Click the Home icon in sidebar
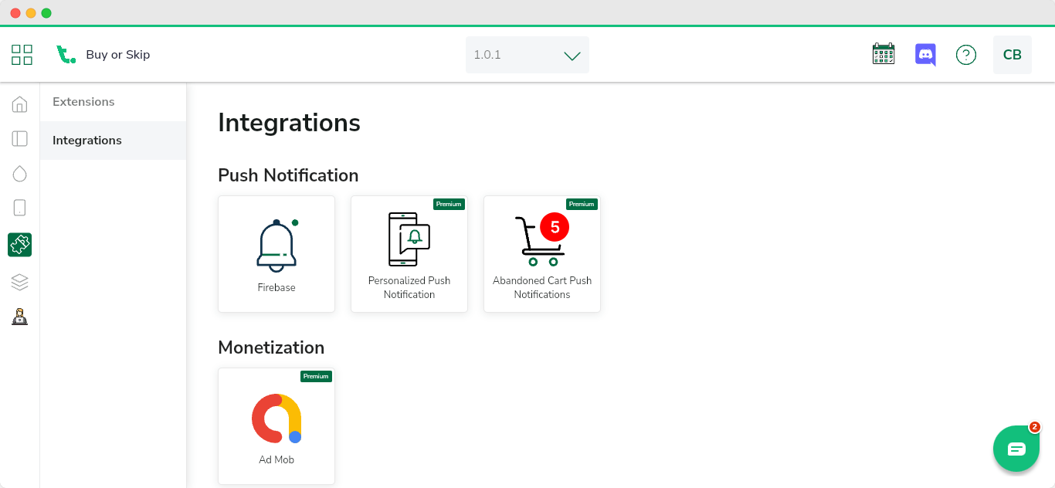The height and width of the screenshot is (488, 1055). point(20,104)
